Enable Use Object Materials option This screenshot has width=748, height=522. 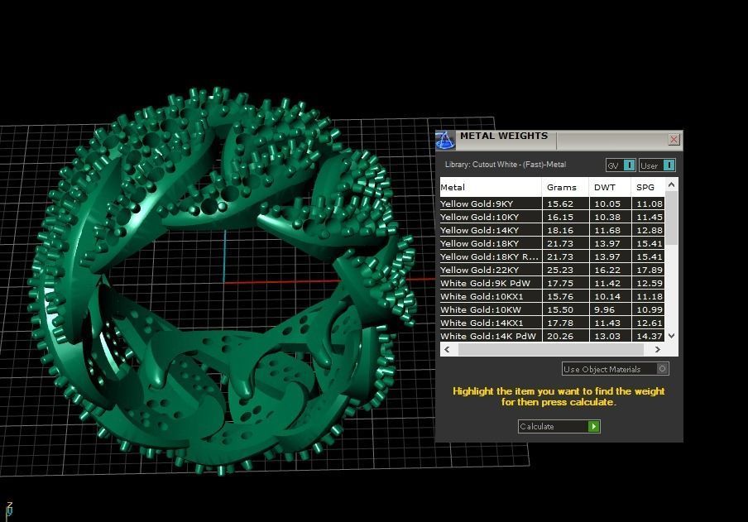616,369
